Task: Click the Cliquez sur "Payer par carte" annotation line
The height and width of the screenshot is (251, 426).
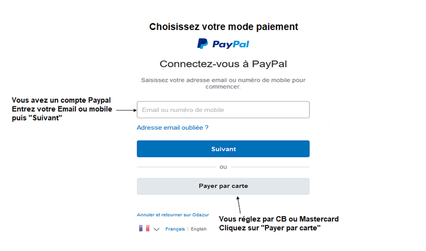Action: [270, 228]
